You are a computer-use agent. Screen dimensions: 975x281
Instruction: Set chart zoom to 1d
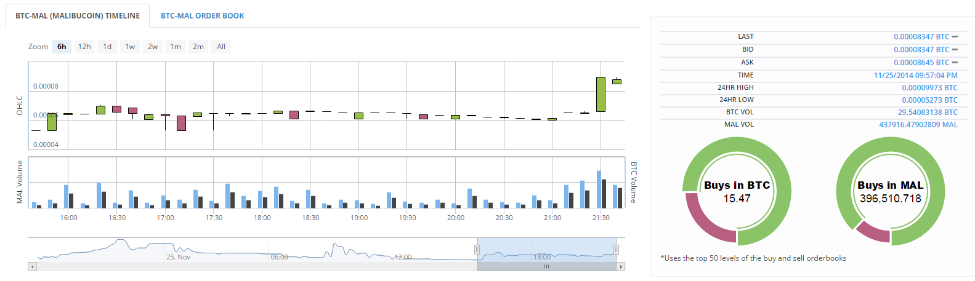pos(107,47)
